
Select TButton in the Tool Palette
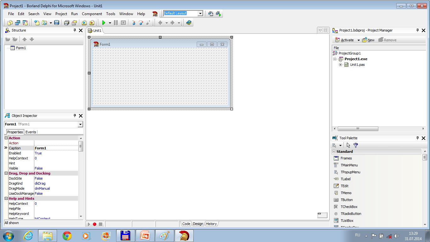pos(343,200)
